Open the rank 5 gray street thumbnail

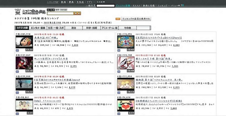coord(24,84)
